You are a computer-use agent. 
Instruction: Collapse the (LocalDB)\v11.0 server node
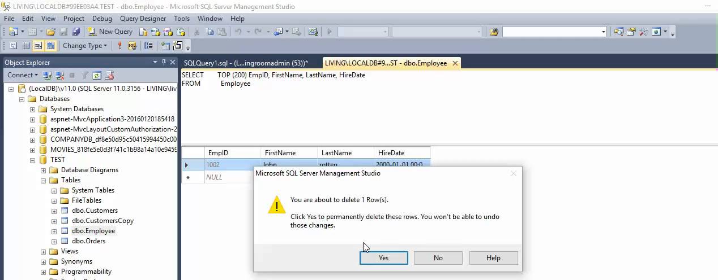click(x=11, y=89)
